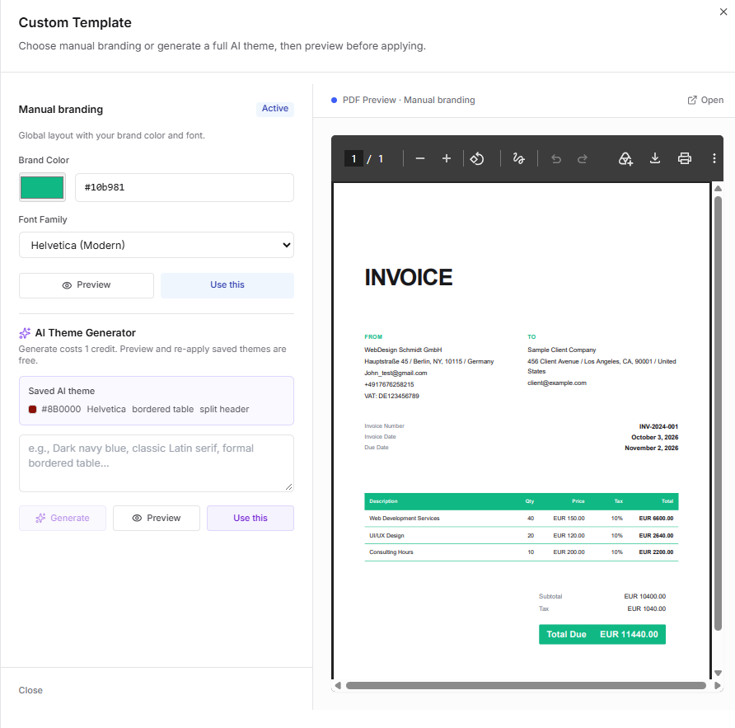735x728 pixels.
Task: Preview the manual branding template
Action: coord(87,285)
